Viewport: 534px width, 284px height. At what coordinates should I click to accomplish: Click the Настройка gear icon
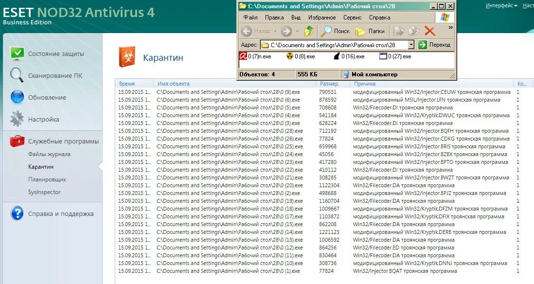pyautogui.click(x=17, y=119)
